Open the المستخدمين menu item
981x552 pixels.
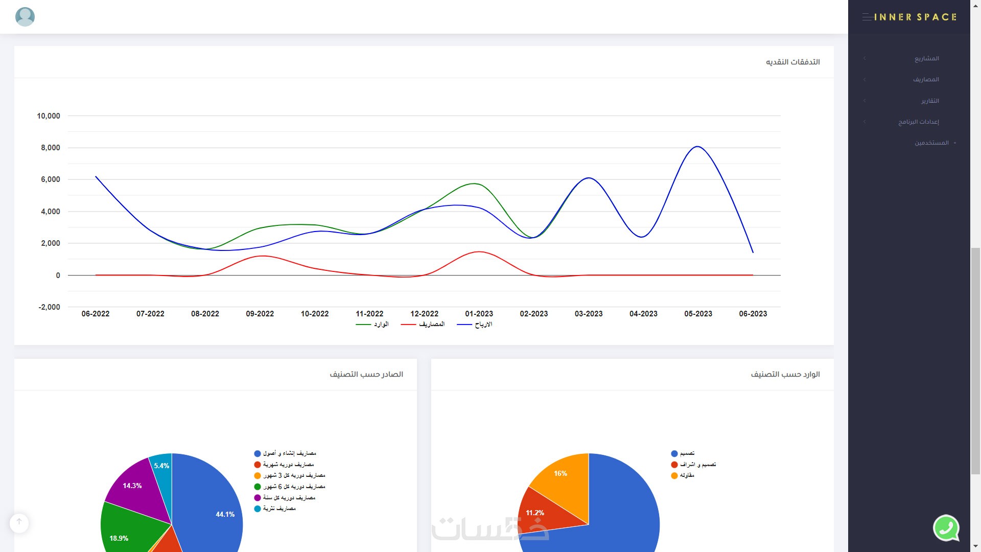coord(931,143)
